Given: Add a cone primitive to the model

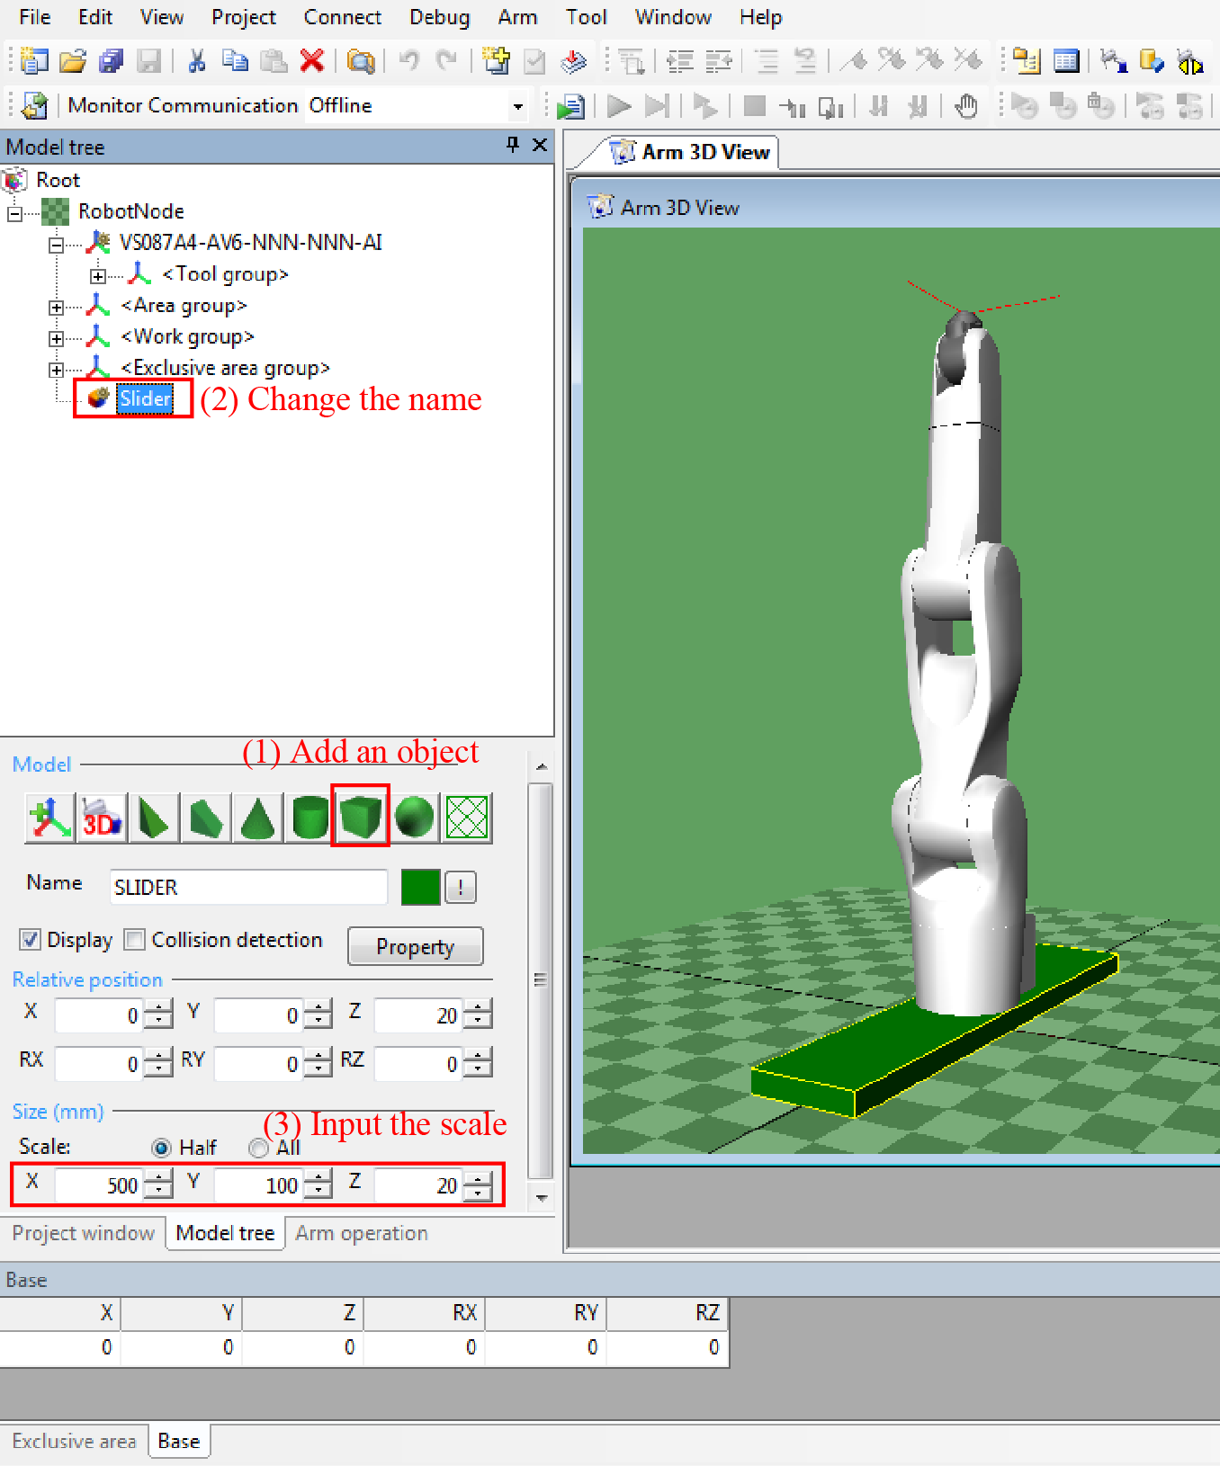Looking at the screenshot, I should tap(258, 817).
